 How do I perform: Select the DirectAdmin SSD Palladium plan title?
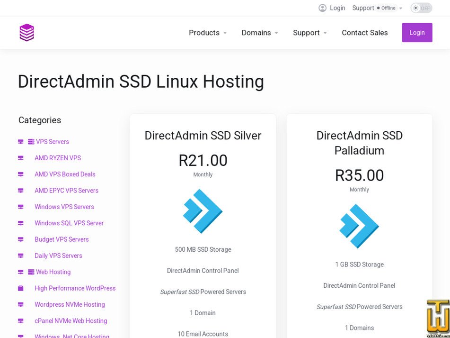[x=359, y=143]
